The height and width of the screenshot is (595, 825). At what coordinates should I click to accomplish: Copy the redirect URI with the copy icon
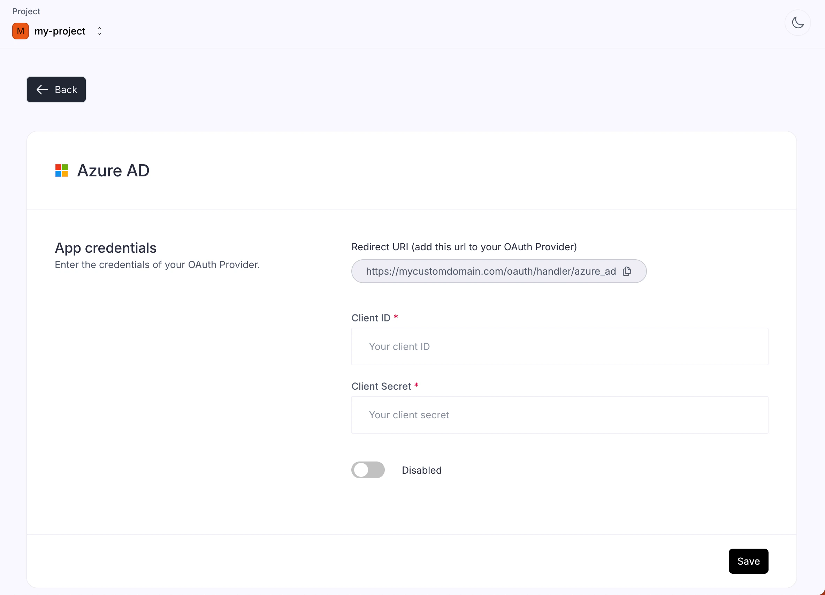click(x=627, y=271)
